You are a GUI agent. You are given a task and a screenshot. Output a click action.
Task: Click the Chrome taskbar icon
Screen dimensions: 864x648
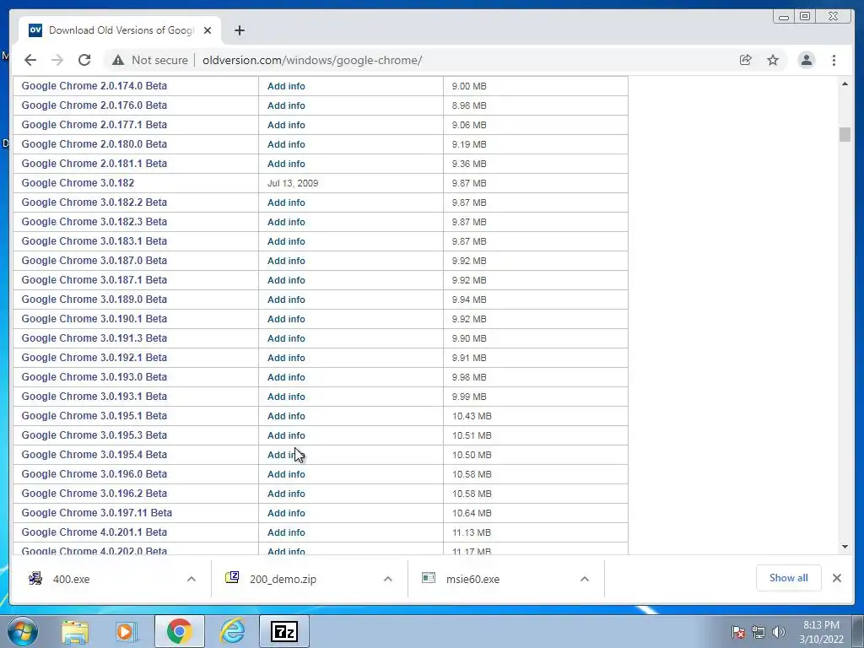coord(179,631)
